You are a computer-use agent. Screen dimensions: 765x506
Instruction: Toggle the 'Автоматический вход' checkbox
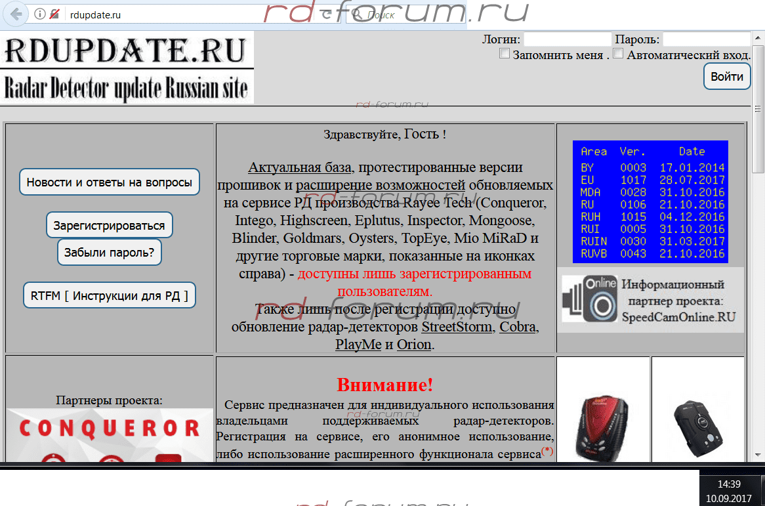point(618,54)
